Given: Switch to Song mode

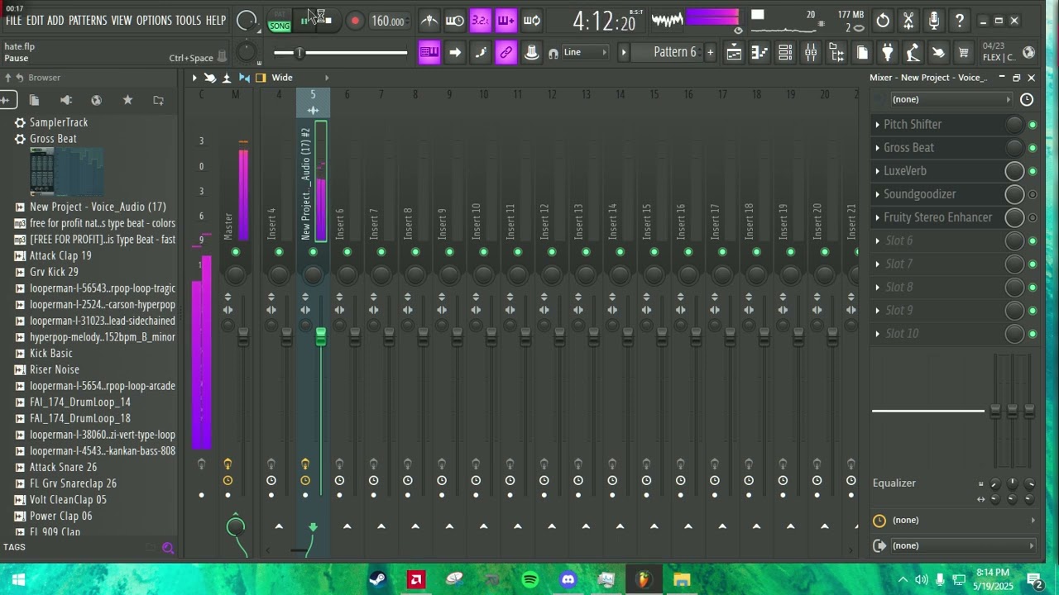Looking at the screenshot, I should coord(280,26).
